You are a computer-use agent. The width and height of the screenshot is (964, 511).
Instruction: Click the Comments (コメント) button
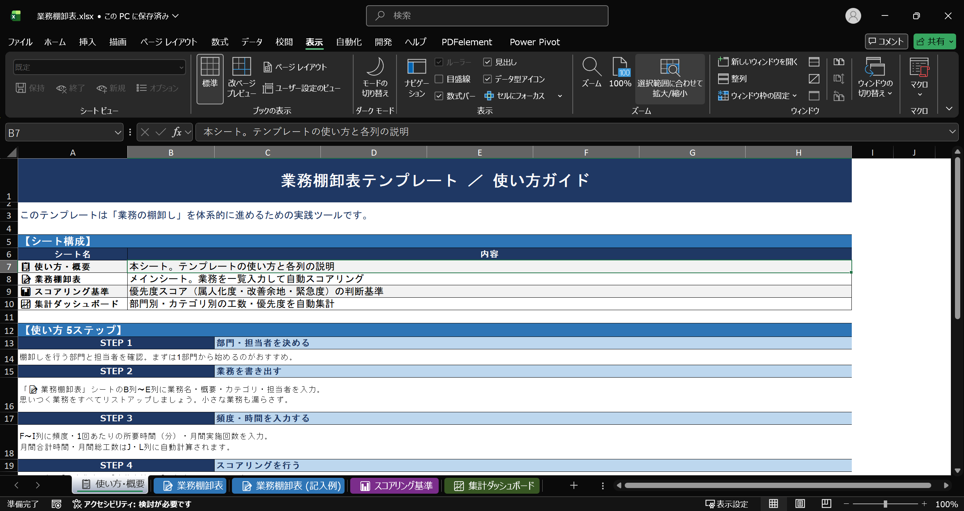click(x=886, y=41)
